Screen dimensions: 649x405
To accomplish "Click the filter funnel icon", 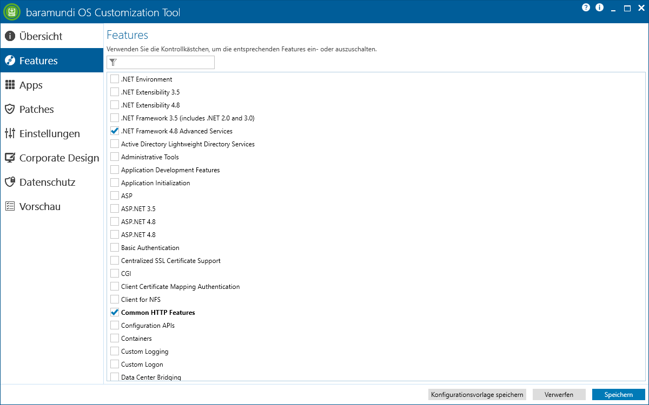I will point(113,63).
